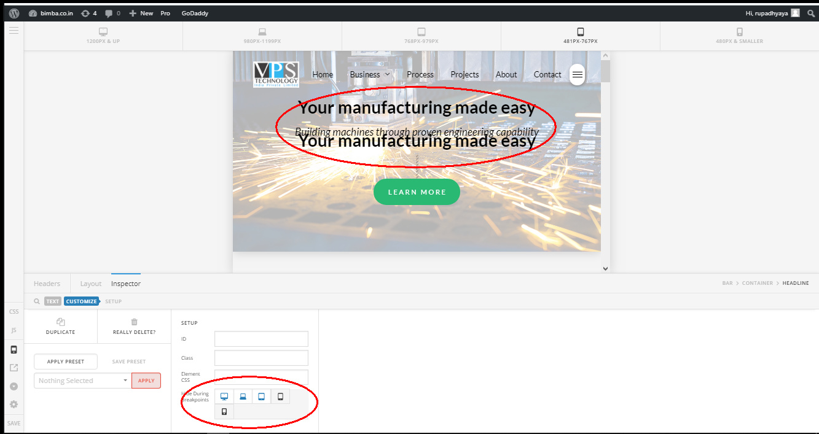Viewport: 819px width, 434px height.
Task: Click the Class input field
Action: (x=261, y=358)
